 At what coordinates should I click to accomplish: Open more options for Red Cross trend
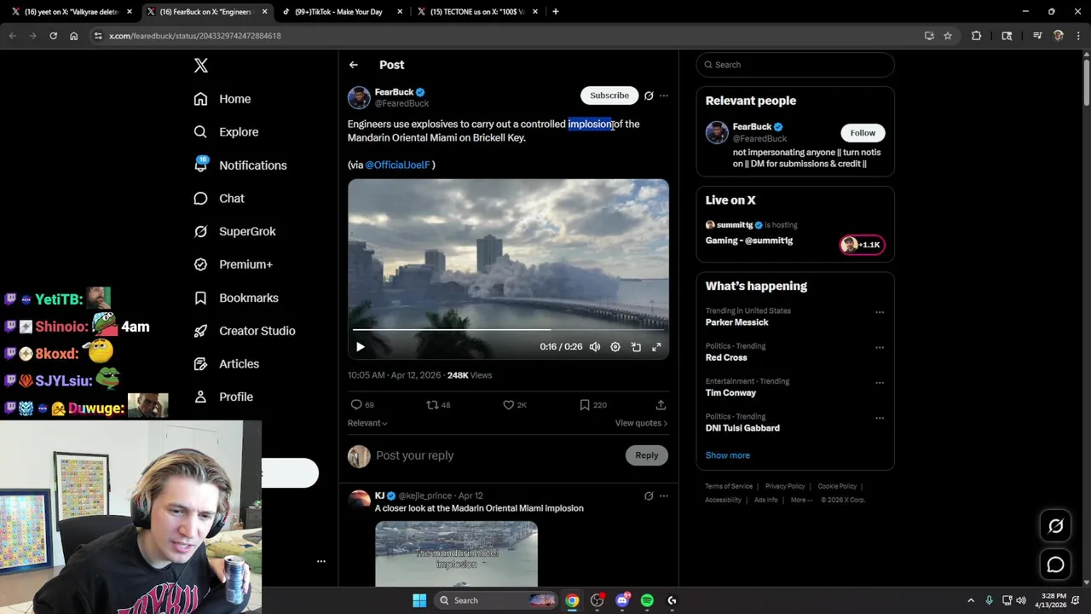pos(880,347)
